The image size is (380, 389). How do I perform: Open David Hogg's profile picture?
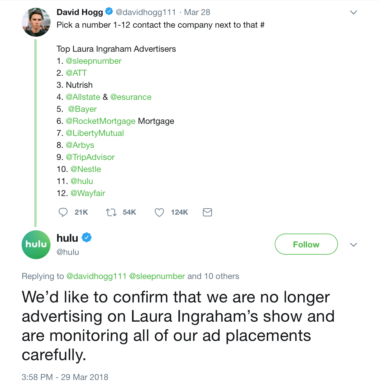[x=36, y=22]
